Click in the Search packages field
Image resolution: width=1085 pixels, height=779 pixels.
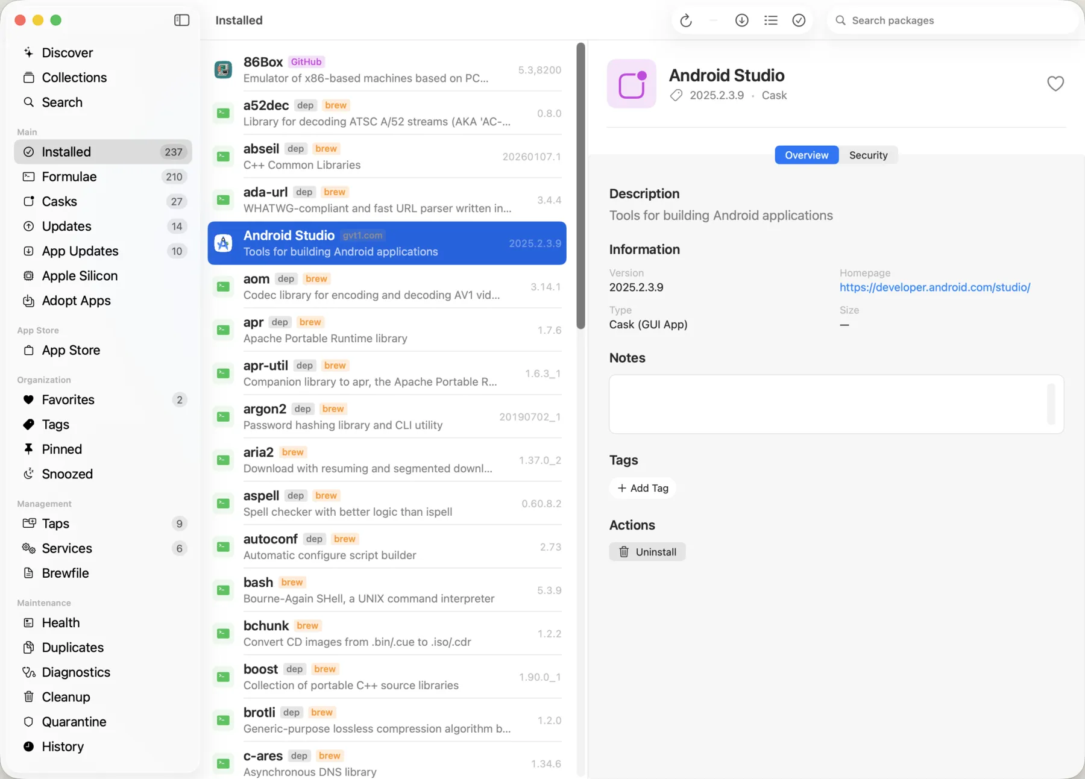(952, 20)
